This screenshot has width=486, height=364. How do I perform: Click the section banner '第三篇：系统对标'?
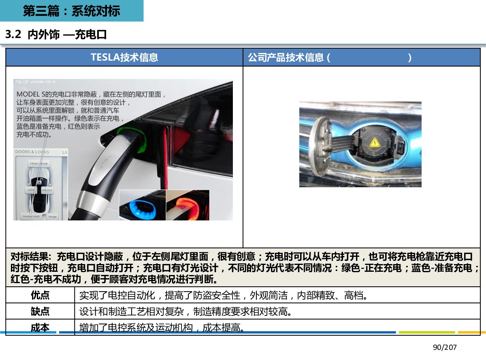click(x=72, y=11)
